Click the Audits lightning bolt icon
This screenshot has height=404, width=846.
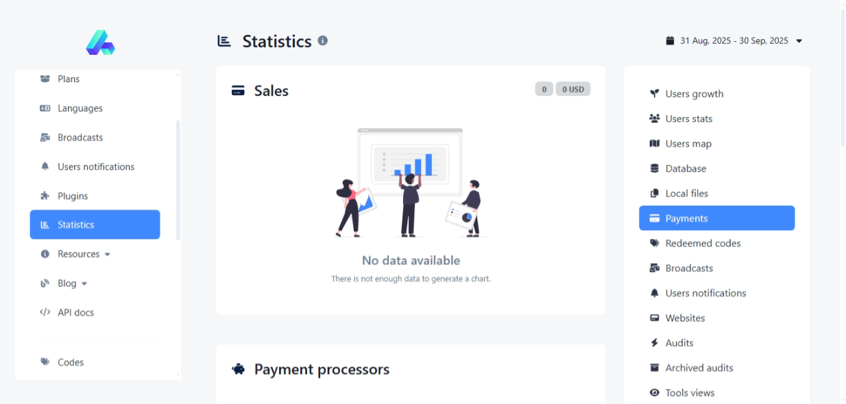[x=654, y=343]
